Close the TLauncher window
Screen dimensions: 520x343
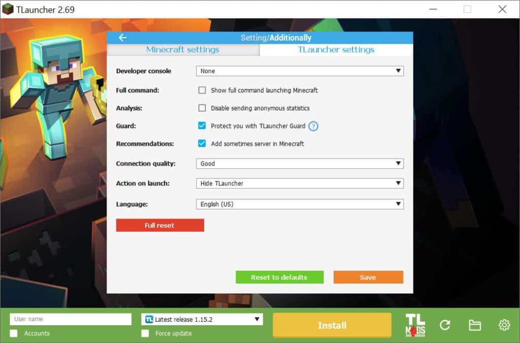click(x=502, y=9)
